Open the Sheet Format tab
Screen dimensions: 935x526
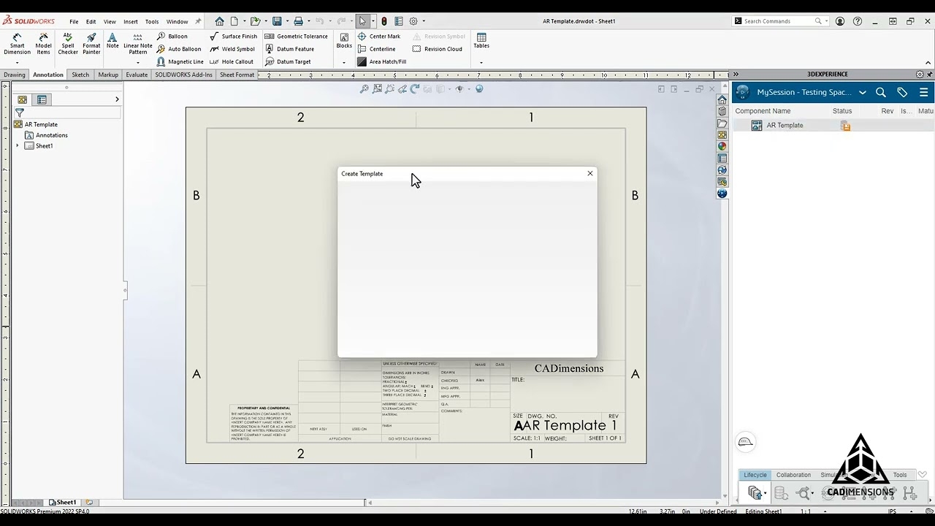[237, 75]
